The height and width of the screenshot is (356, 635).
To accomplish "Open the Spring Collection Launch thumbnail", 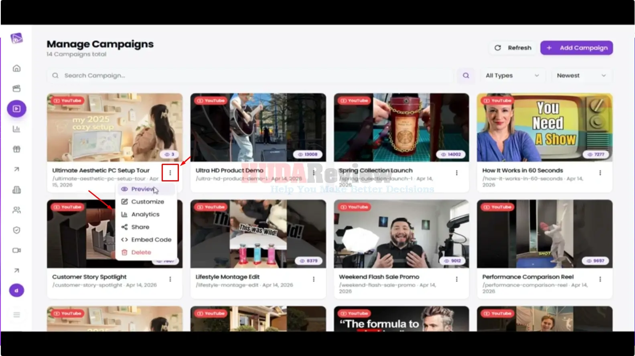I will click(401, 127).
